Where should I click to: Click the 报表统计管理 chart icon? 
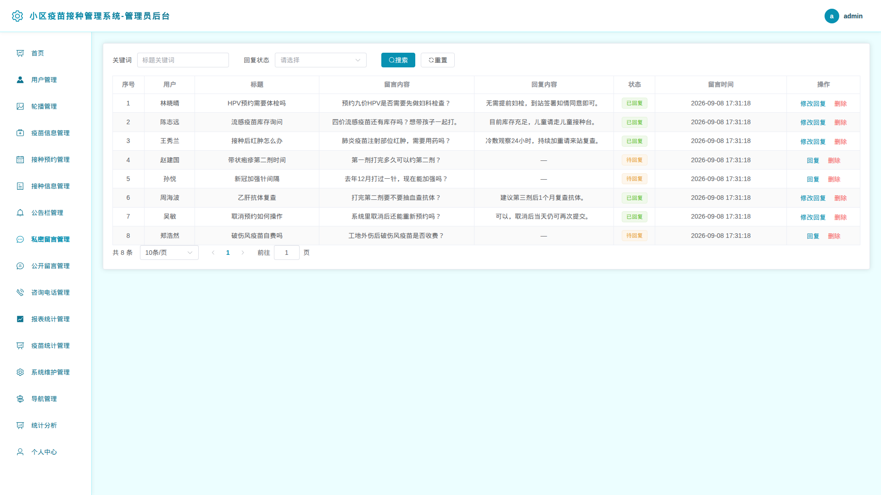click(x=20, y=319)
